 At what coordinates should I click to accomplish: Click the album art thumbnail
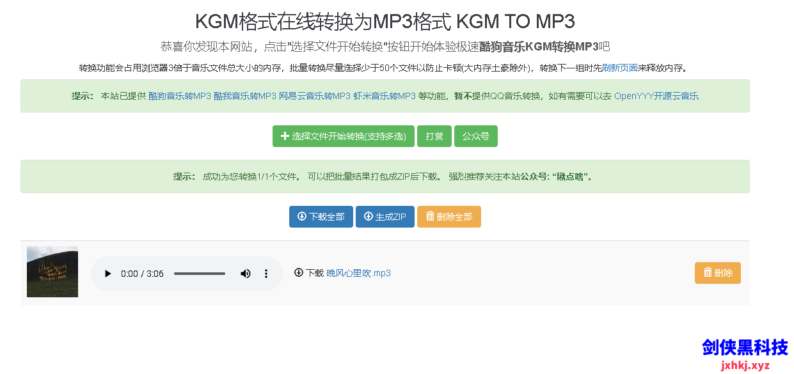click(52, 272)
